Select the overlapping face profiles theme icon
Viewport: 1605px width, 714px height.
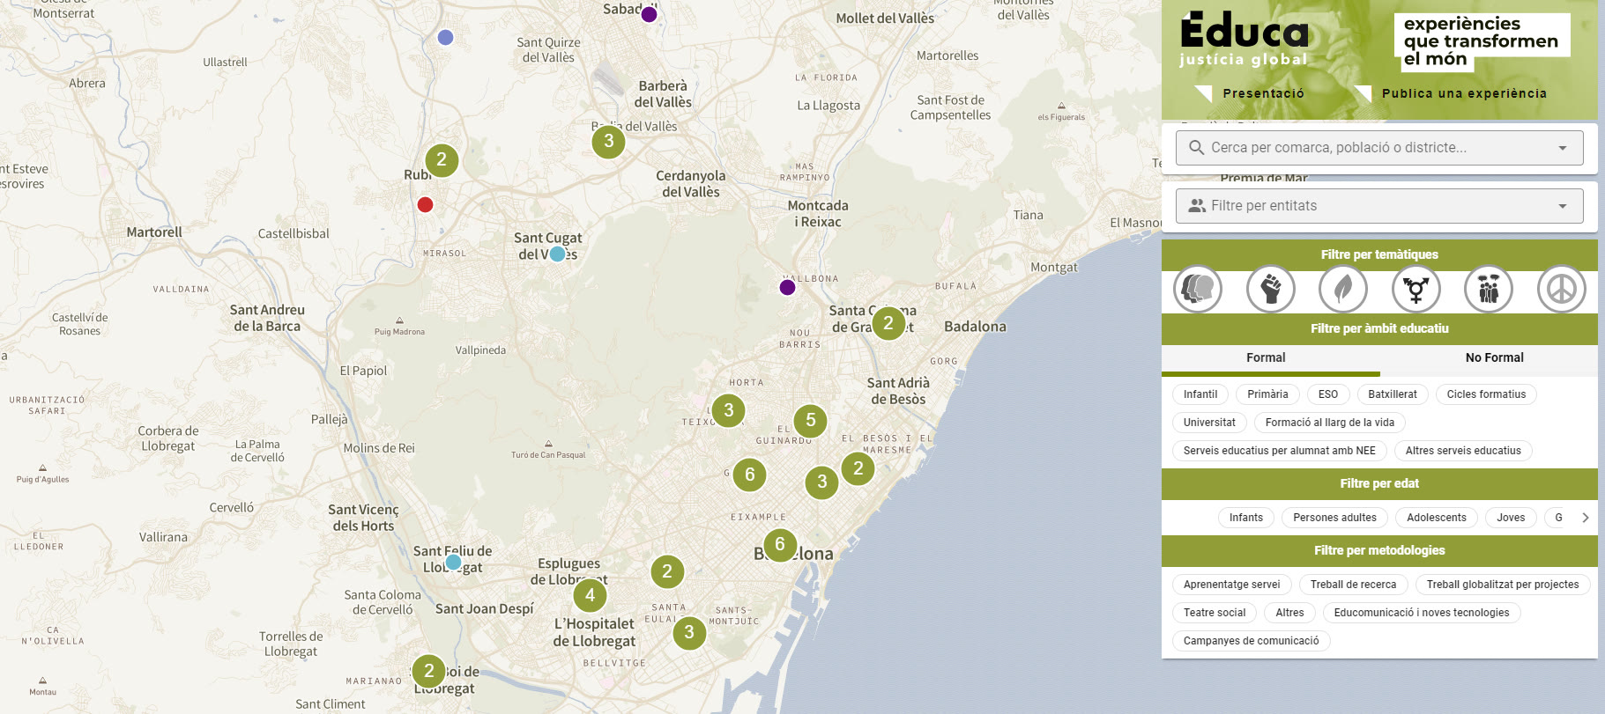pos(1198,289)
